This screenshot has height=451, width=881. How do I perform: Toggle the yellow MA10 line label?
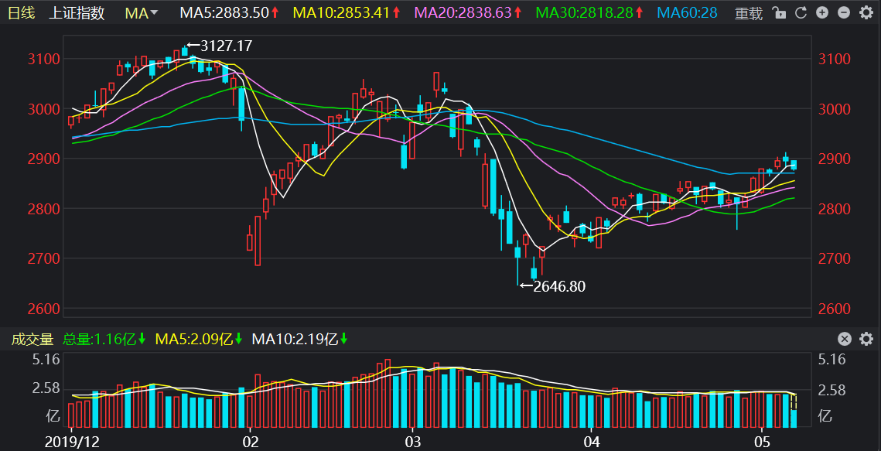pos(347,13)
